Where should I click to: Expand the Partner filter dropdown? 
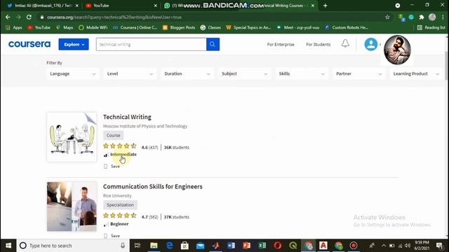point(359,73)
